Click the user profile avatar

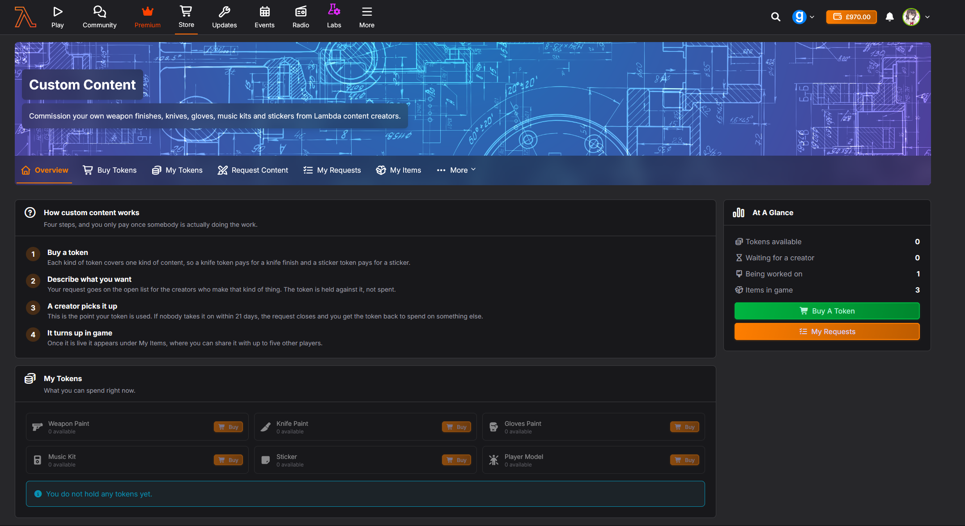point(911,17)
